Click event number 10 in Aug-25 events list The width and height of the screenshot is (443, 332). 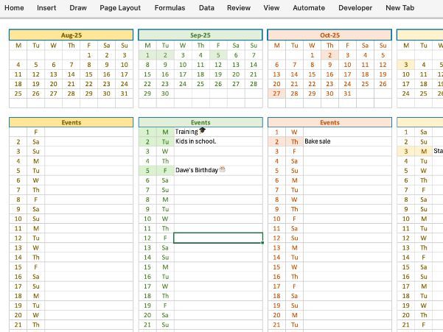pos(18,219)
